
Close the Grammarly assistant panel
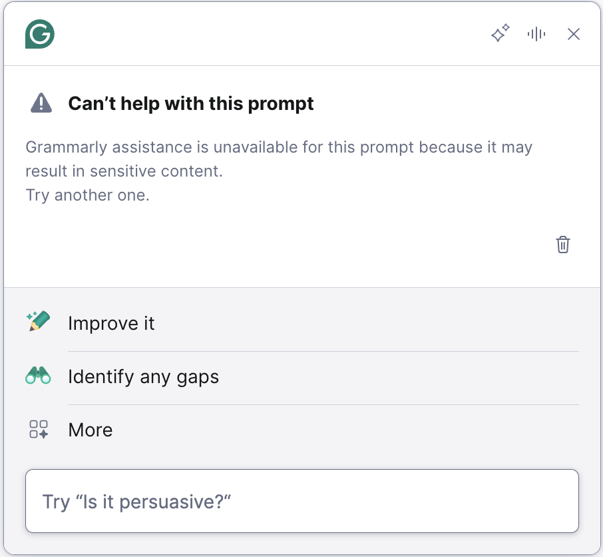click(x=574, y=34)
